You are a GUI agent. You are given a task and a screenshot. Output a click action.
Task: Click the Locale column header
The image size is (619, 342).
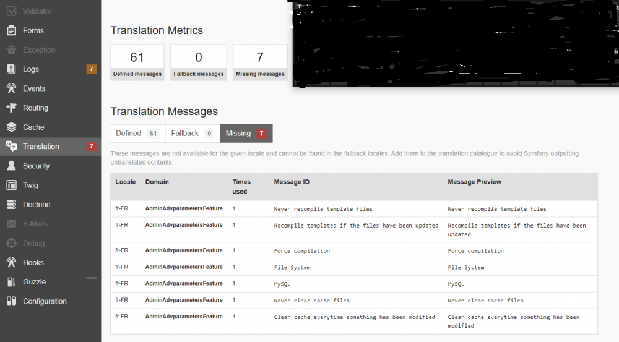pyautogui.click(x=125, y=182)
